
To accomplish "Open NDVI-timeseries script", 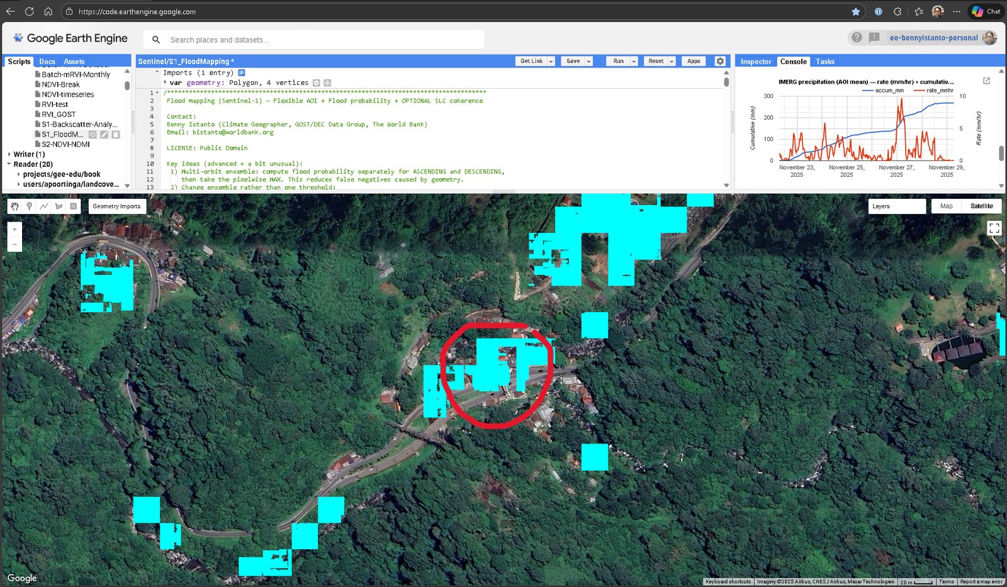I will click(x=67, y=94).
